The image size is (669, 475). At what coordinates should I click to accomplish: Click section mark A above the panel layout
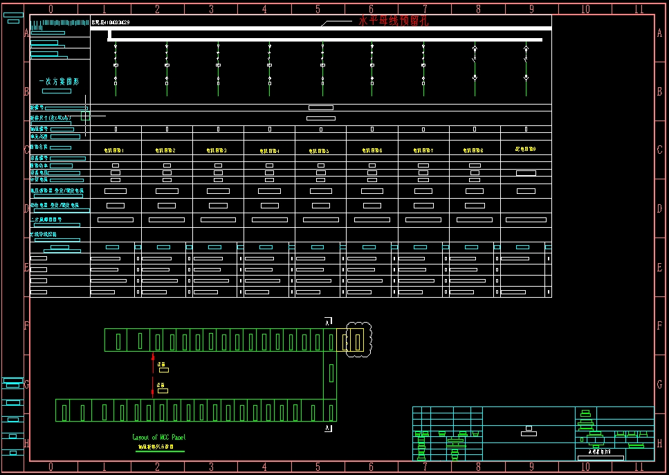pos(328,321)
